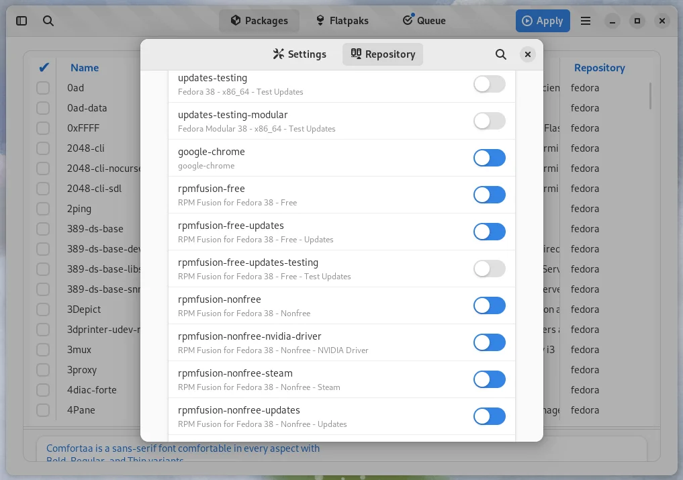Sort packages by the Name column header

tap(85, 68)
